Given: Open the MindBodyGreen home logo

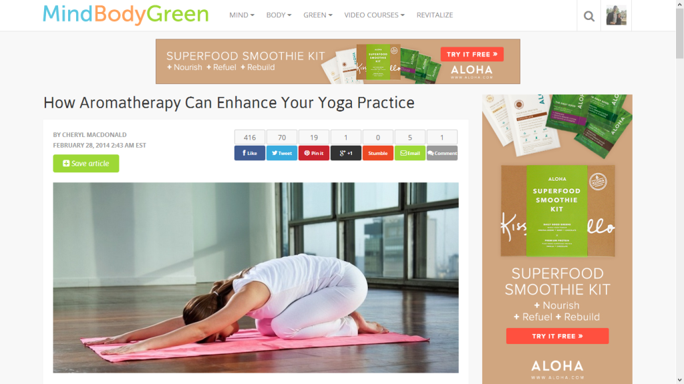Looking at the screenshot, I should [x=126, y=15].
